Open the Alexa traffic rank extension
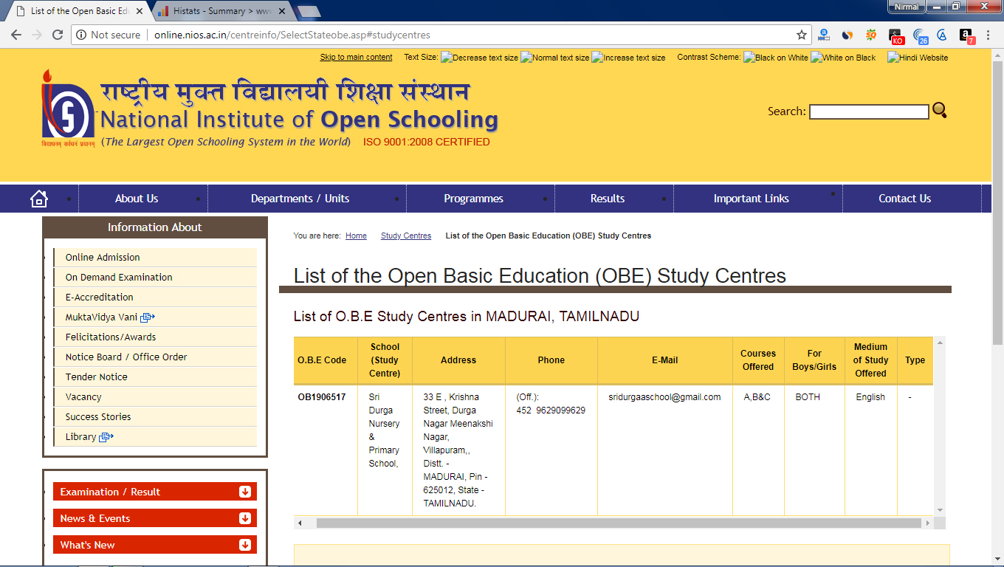 (x=824, y=35)
